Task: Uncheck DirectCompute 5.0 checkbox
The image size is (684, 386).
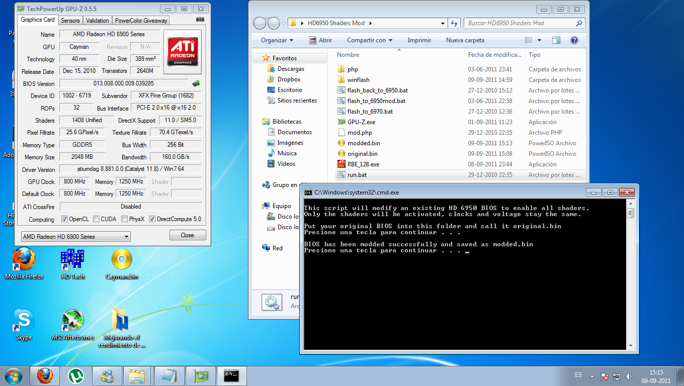Action: coord(152,219)
